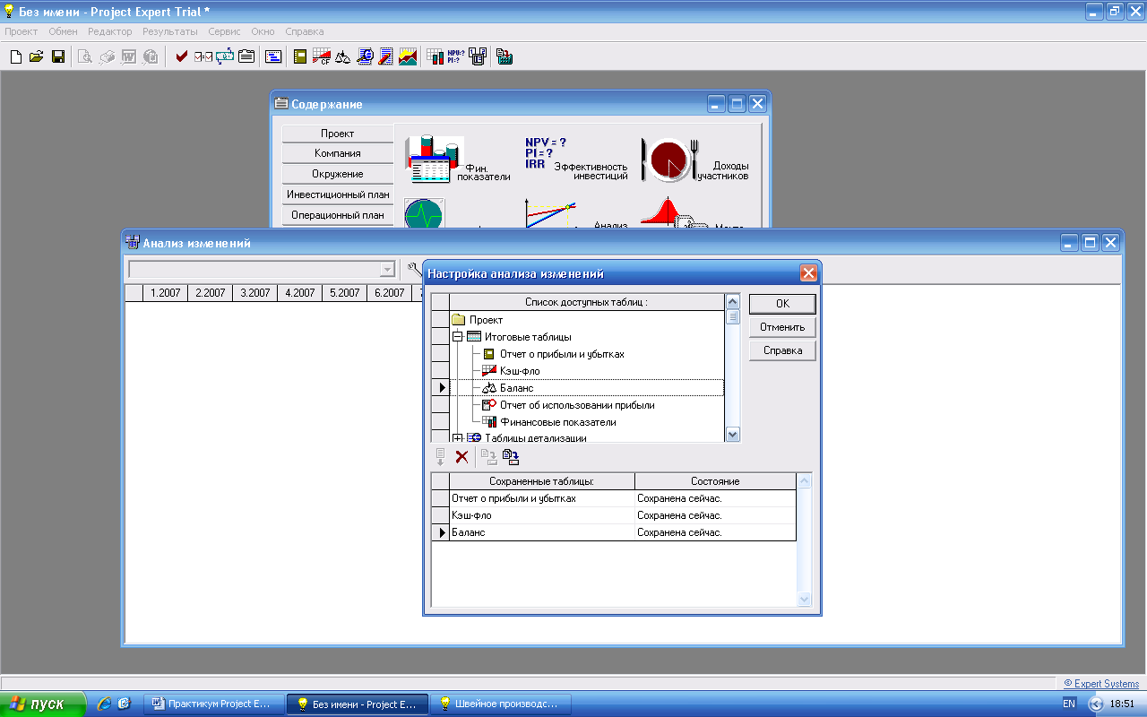Create a new project via toolbar icon
The width and height of the screenshot is (1147, 717).
[16, 56]
